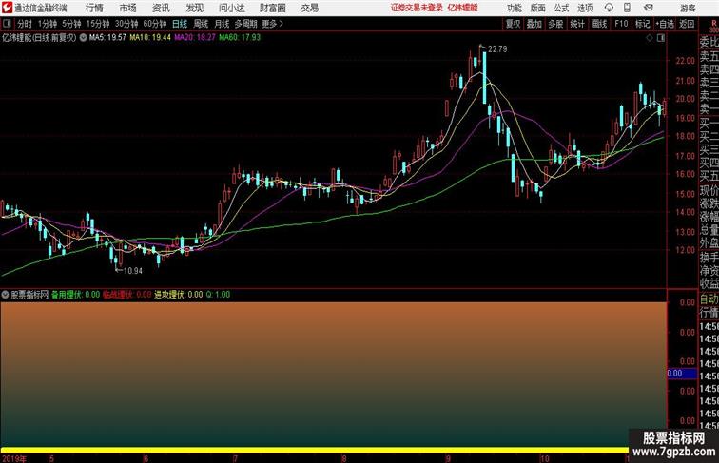Click the mobile phone icon
The image size is (719, 463).
point(627,8)
